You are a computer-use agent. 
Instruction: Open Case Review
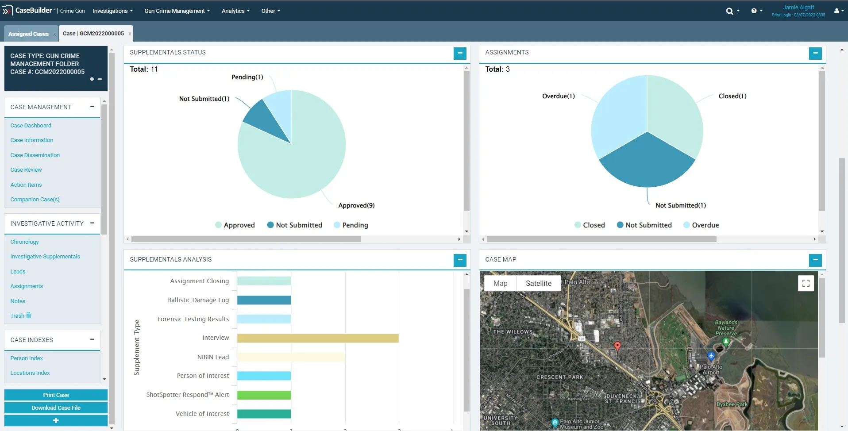point(26,170)
